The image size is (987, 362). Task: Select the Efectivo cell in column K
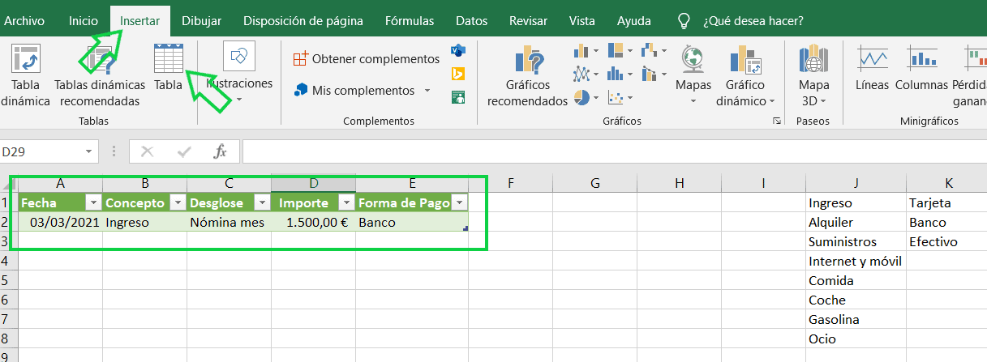coord(946,241)
